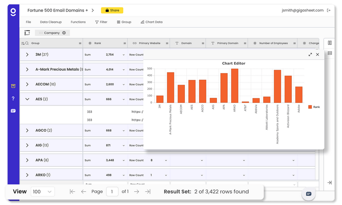Open the Group menu

(x=124, y=22)
